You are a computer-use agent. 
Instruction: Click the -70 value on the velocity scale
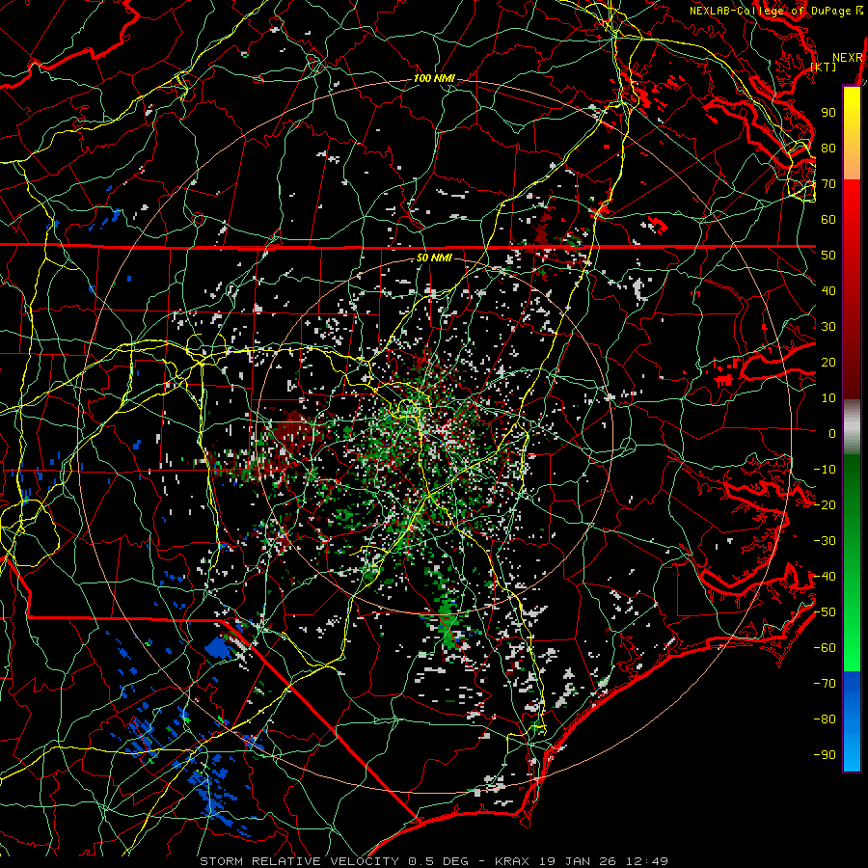[825, 684]
